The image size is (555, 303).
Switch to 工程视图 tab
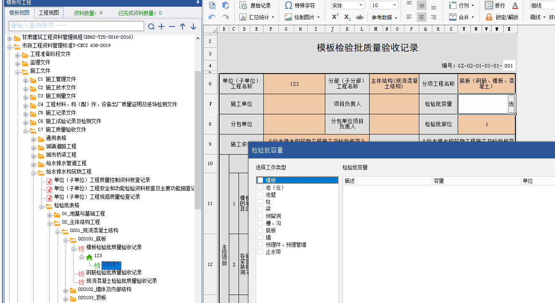point(48,13)
